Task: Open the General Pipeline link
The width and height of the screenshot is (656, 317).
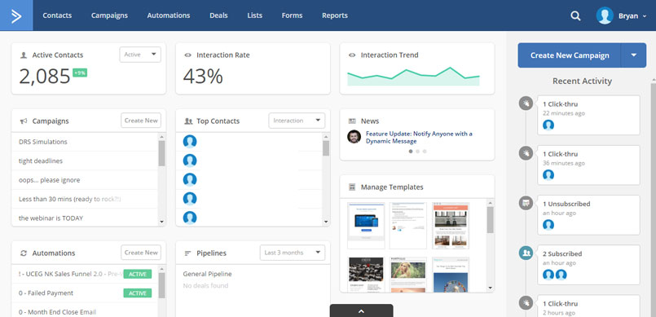Action: point(208,274)
